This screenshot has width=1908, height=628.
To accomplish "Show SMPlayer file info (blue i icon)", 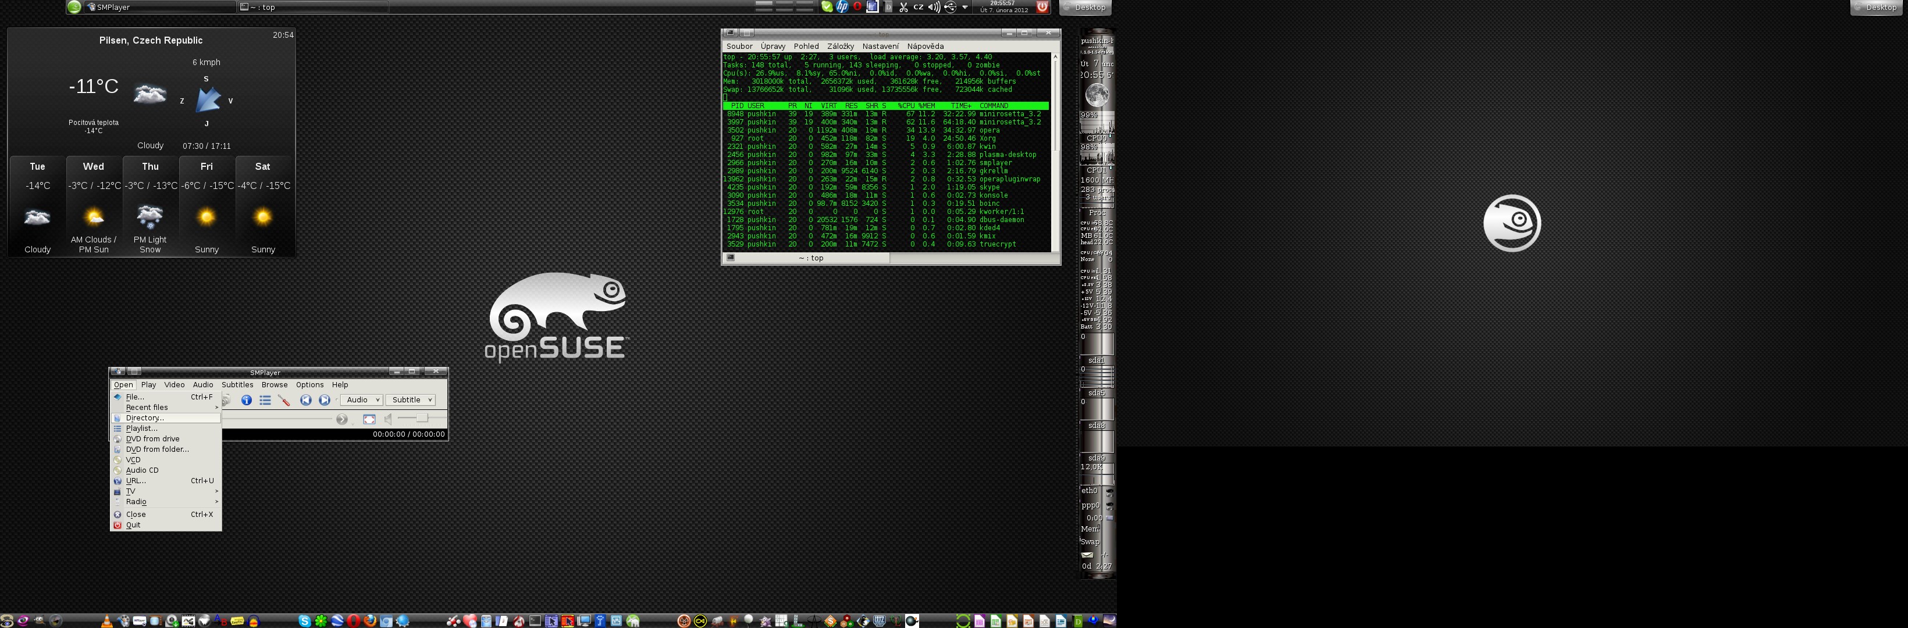I will point(247,400).
